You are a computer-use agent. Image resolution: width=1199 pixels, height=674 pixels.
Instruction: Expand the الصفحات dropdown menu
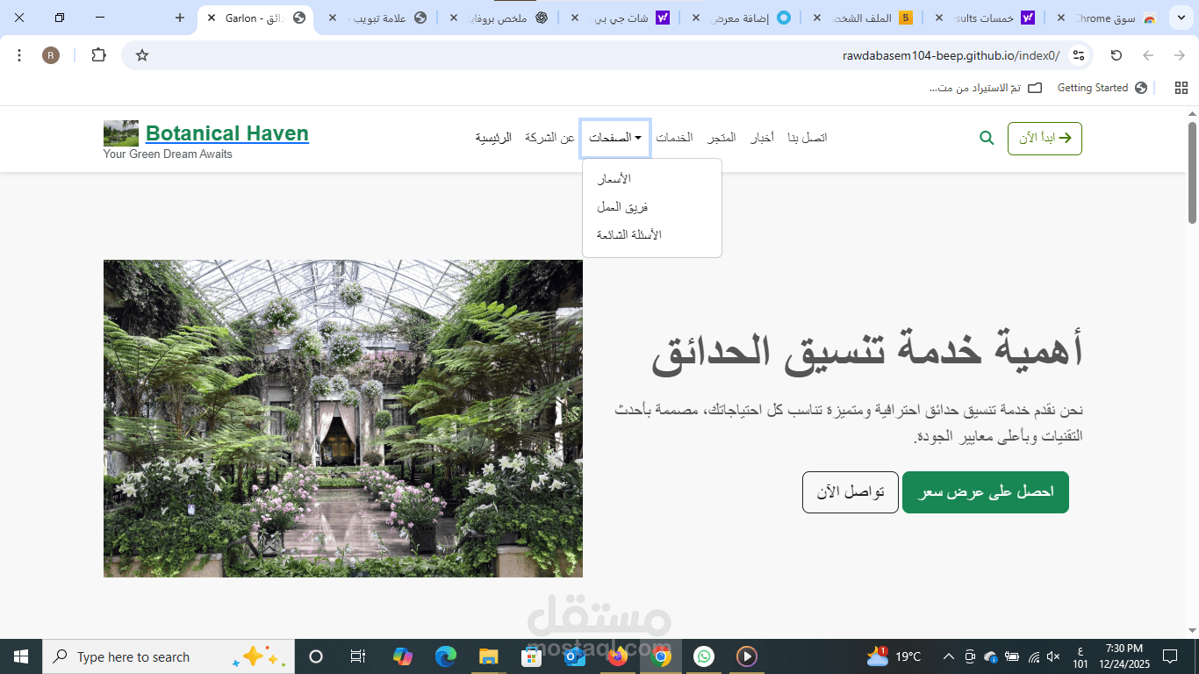coord(615,138)
